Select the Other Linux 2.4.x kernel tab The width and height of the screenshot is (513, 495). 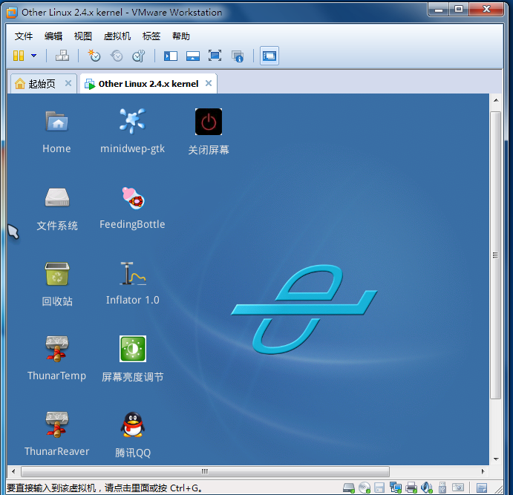148,84
